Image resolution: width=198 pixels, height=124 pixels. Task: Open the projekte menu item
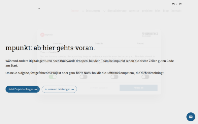147,11
